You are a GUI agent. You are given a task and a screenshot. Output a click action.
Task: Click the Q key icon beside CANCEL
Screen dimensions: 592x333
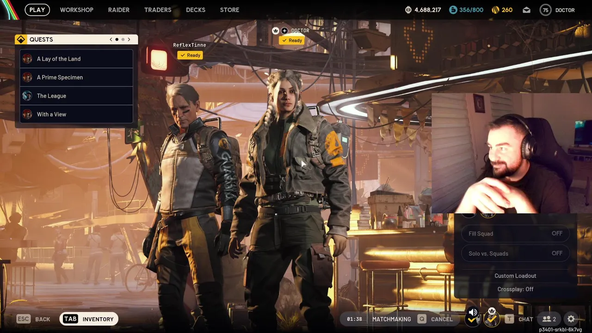421,319
